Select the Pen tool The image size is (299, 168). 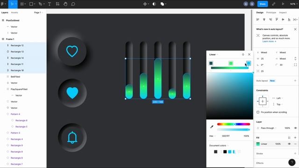click(x=40, y=4)
